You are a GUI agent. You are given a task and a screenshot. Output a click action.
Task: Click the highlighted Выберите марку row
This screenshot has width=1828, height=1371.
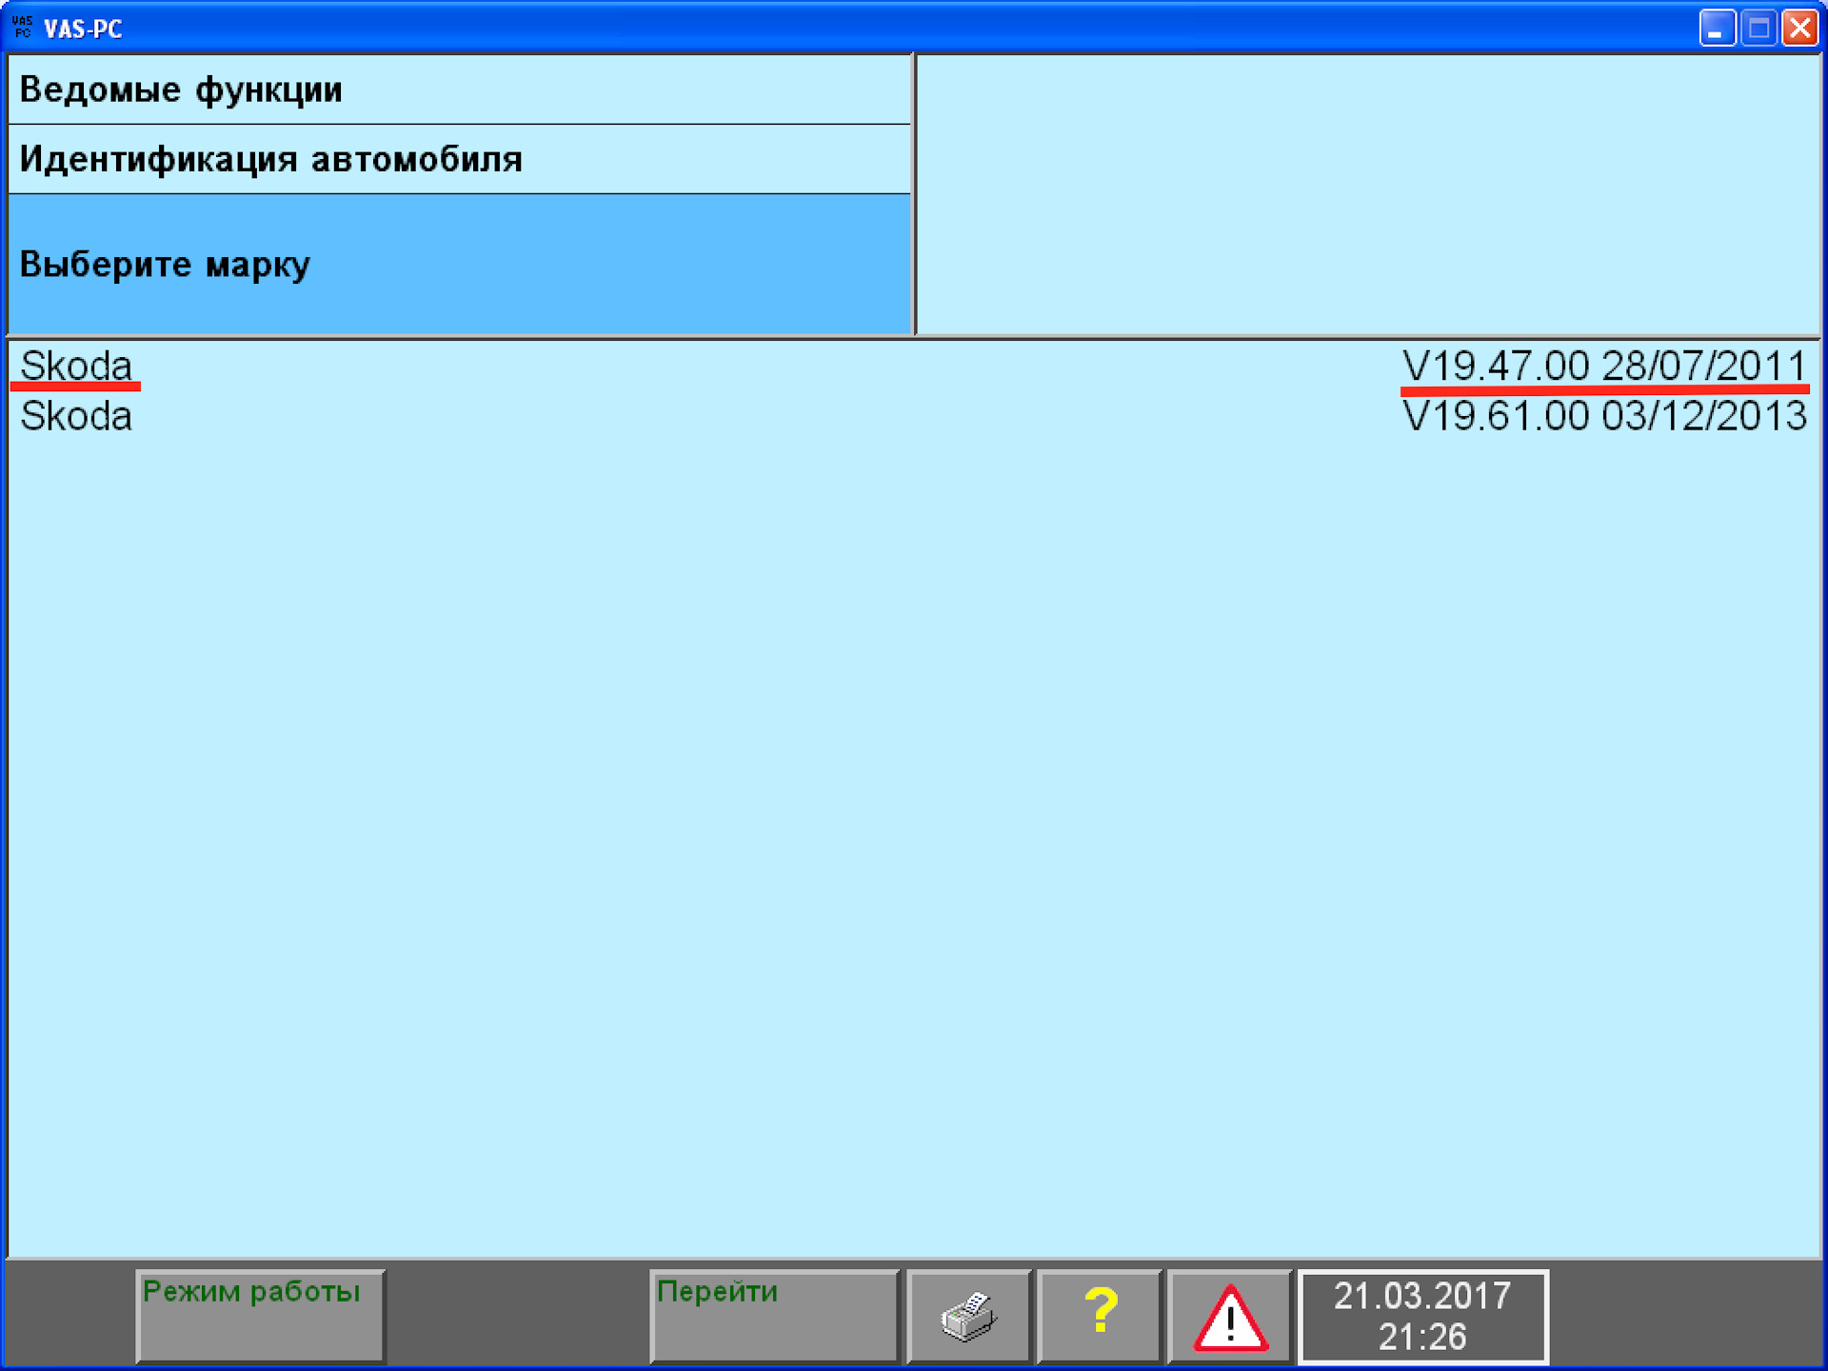click(459, 264)
